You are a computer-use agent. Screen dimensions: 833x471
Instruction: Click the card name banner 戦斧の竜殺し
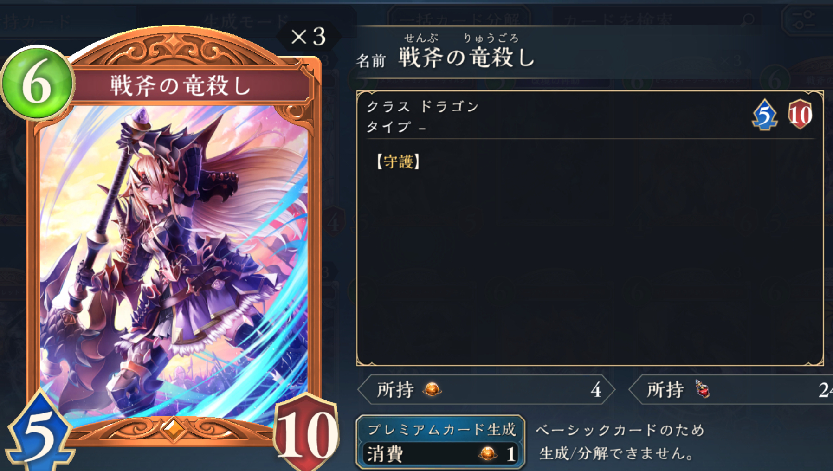pyautogui.click(x=181, y=85)
